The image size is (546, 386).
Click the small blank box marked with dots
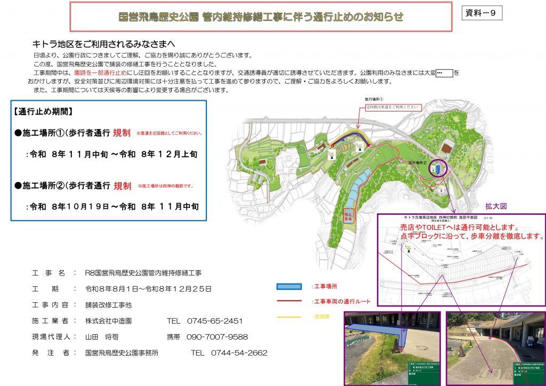444,73
